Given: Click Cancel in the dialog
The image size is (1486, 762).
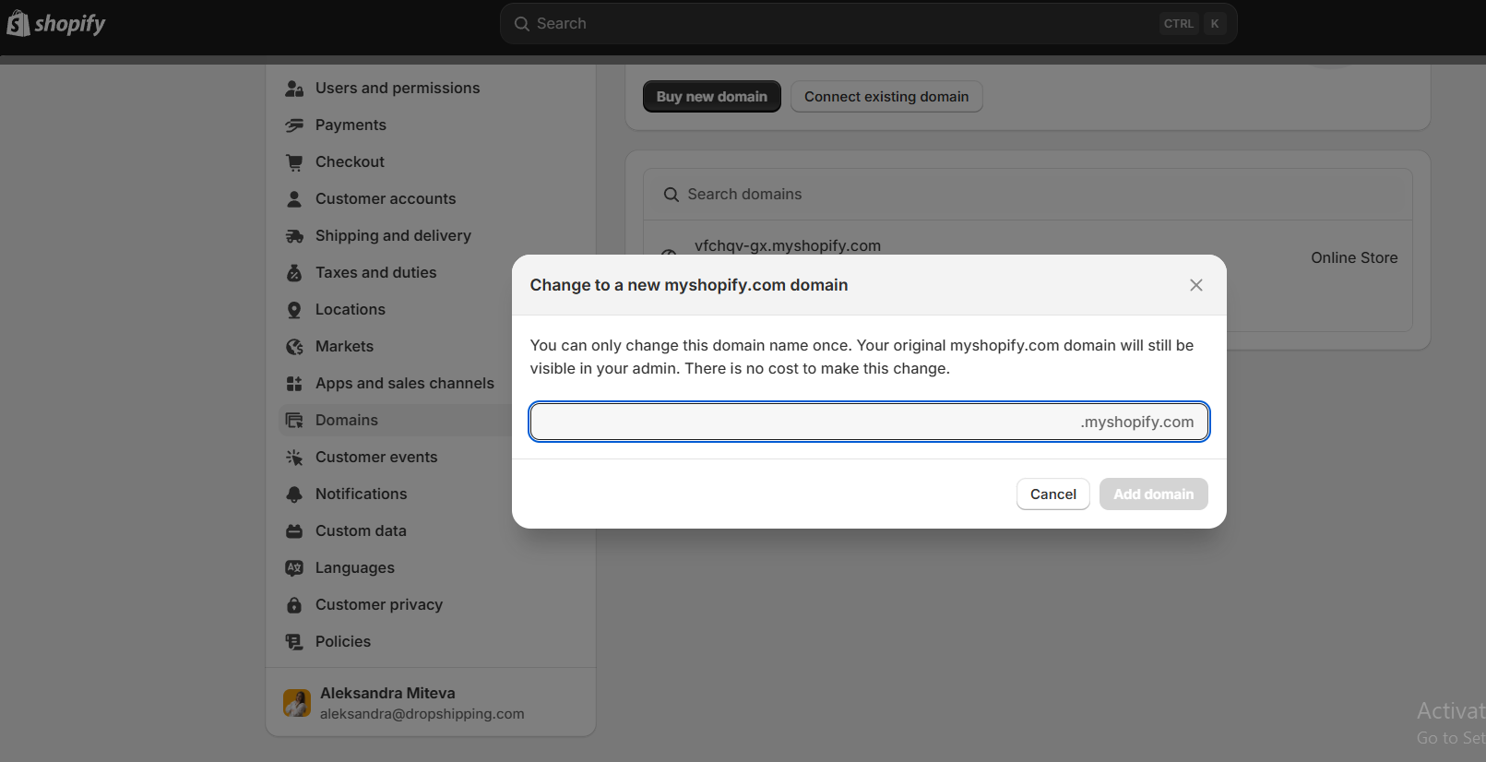Looking at the screenshot, I should [1053, 494].
